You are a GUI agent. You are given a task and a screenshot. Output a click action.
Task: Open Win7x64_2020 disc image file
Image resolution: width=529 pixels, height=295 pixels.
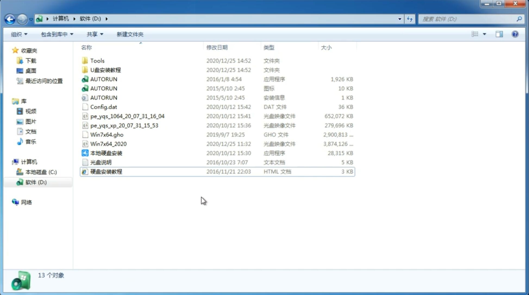[108, 144]
